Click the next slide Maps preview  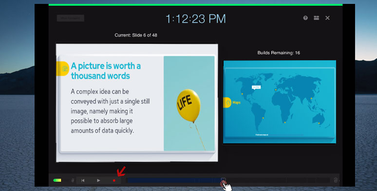tap(280, 102)
